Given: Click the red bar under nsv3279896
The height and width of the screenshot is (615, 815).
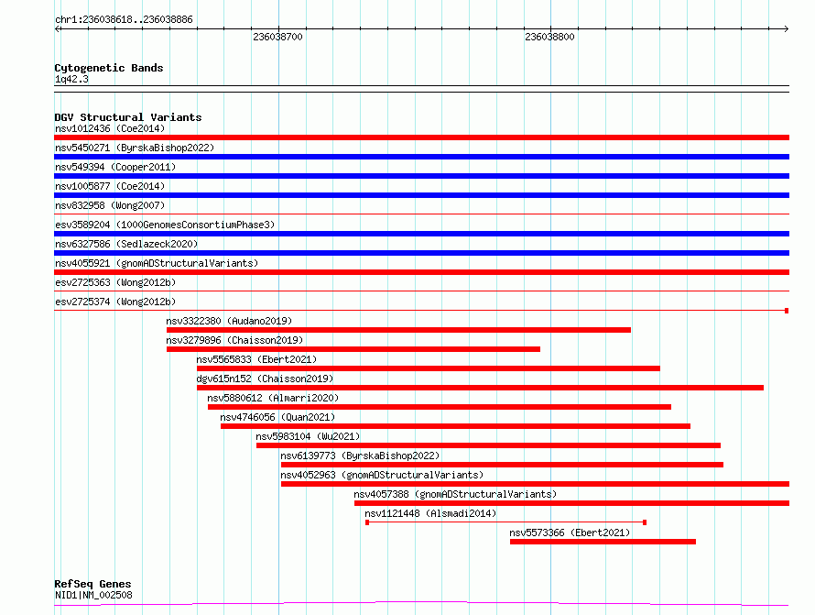Looking at the screenshot, I should click(353, 349).
